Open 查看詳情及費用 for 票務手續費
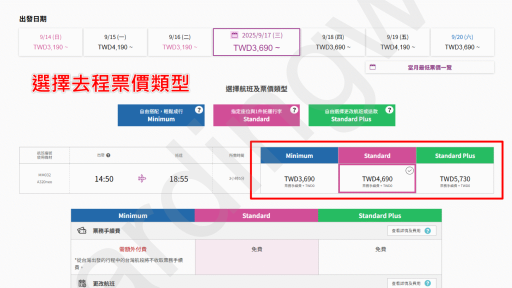The height and width of the screenshot is (288, 512). (411, 230)
